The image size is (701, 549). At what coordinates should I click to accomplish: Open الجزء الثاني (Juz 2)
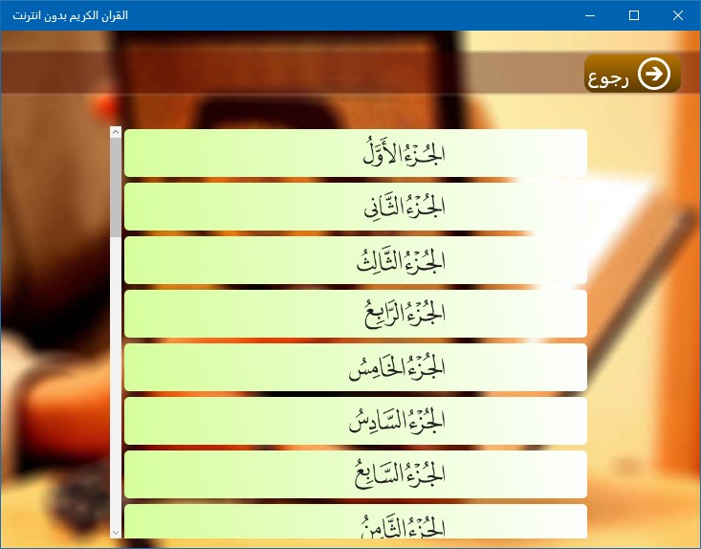click(356, 207)
